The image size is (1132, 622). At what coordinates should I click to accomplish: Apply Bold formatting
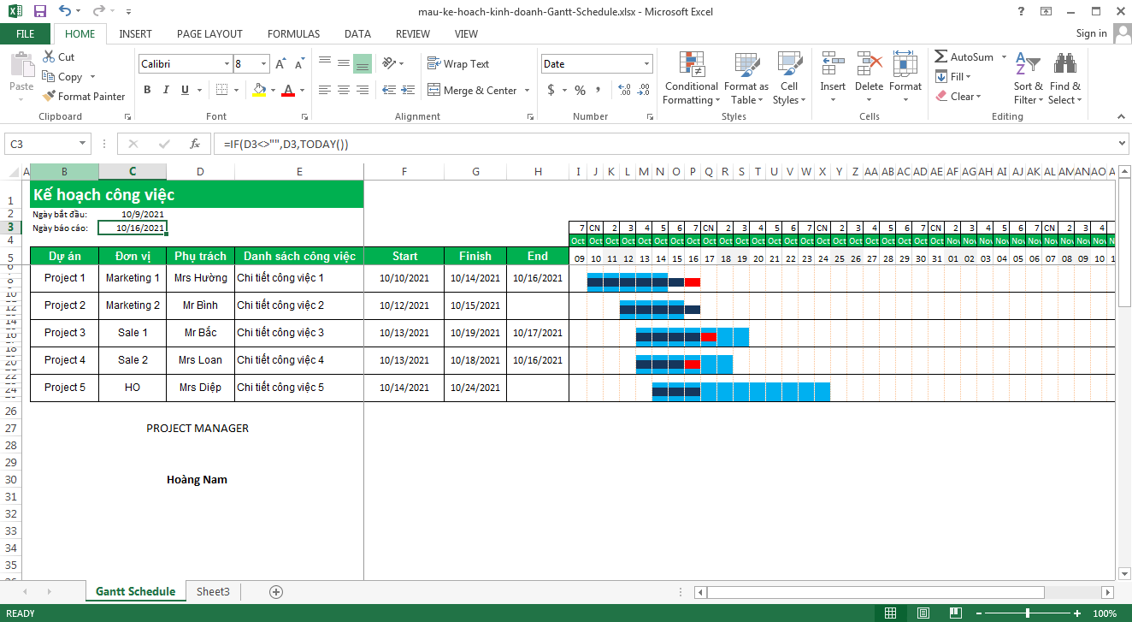click(147, 90)
